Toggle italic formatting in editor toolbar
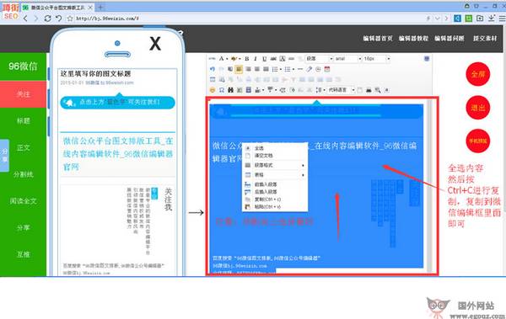The height and width of the screenshot is (319, 506). [256, 59]
